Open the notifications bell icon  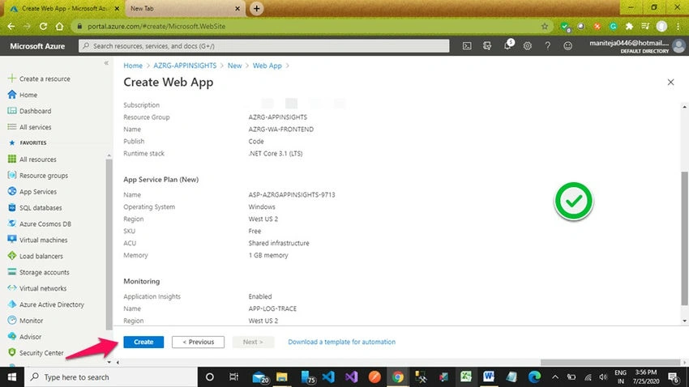[x=508, y=45]
